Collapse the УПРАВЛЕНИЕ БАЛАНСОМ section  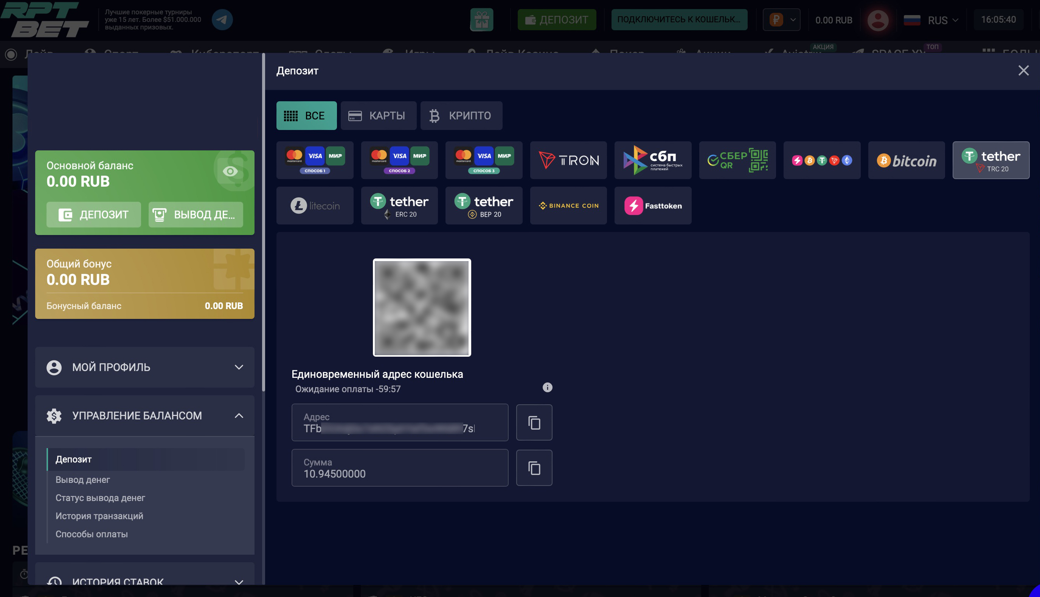[x=144, y=416]
